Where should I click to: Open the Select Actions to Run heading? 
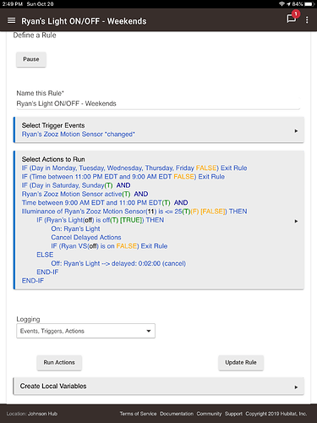click(x=53, y=159)
